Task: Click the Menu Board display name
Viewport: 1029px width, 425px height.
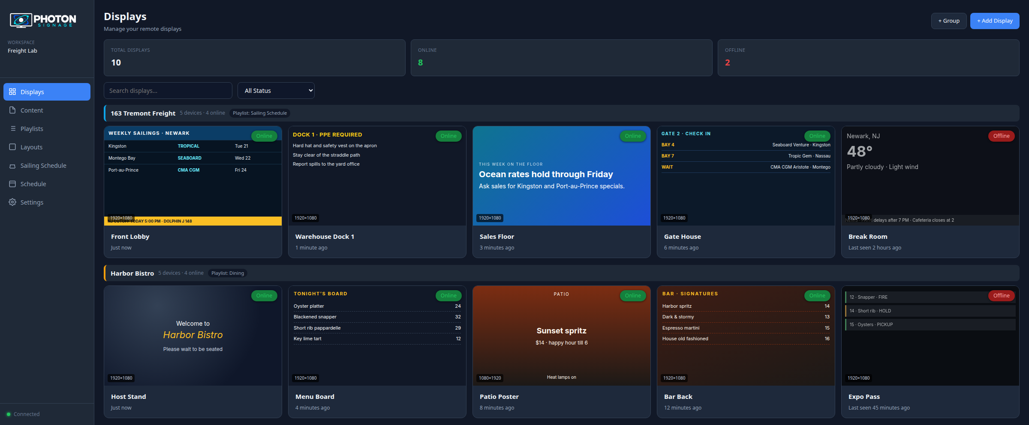Action: tap(315, 397)
